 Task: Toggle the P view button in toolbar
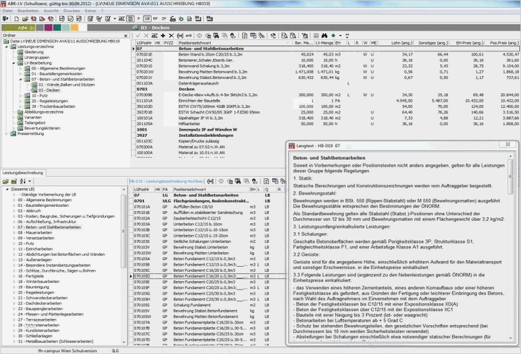click(138, 19)
